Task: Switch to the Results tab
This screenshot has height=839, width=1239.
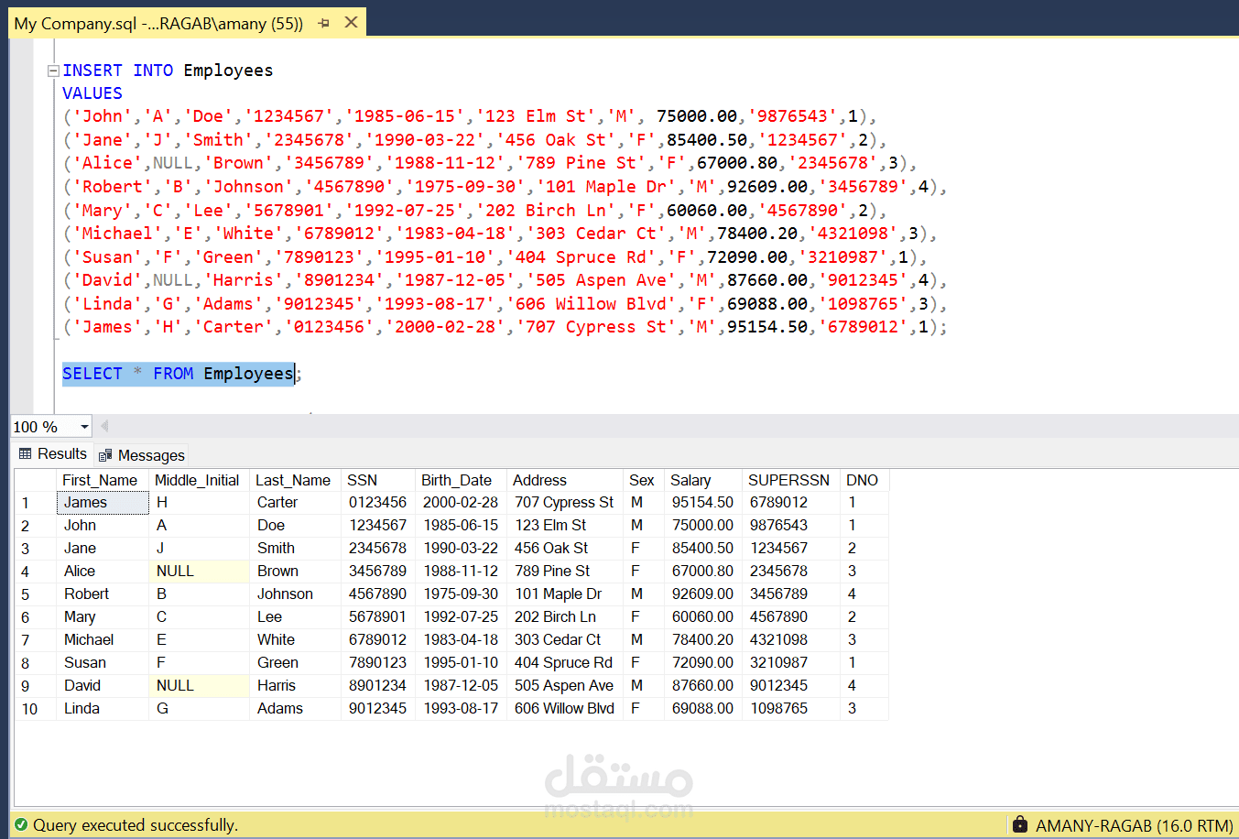Action: coord(60,453)
